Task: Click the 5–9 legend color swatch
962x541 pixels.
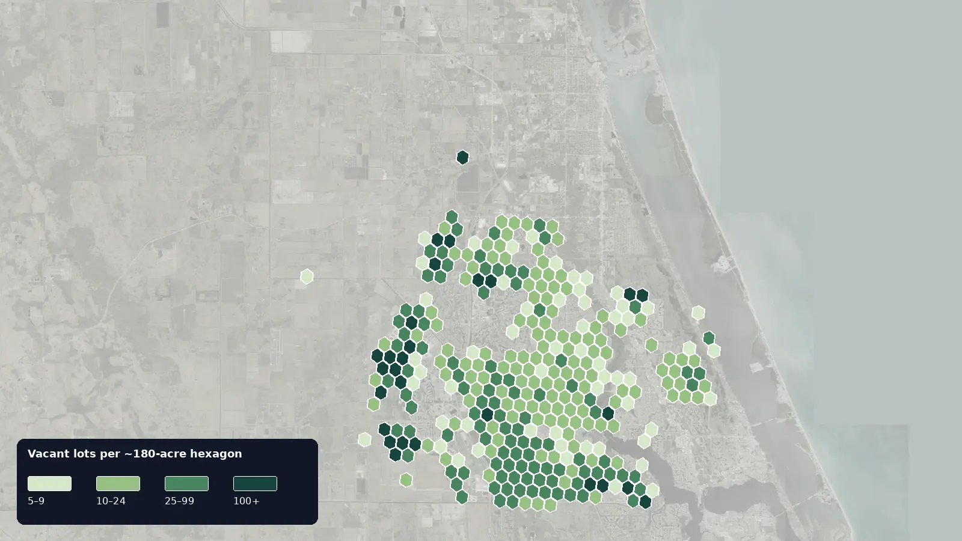Action: pos(49,483)
